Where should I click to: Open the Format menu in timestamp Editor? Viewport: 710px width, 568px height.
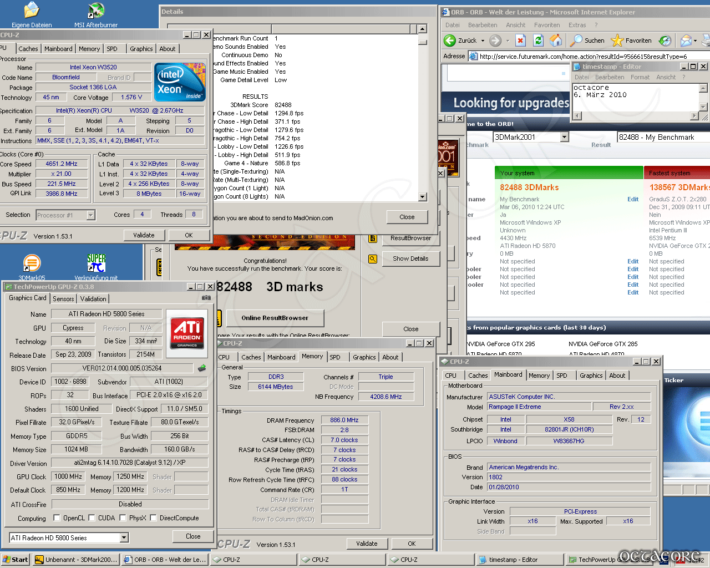(640, 77)
